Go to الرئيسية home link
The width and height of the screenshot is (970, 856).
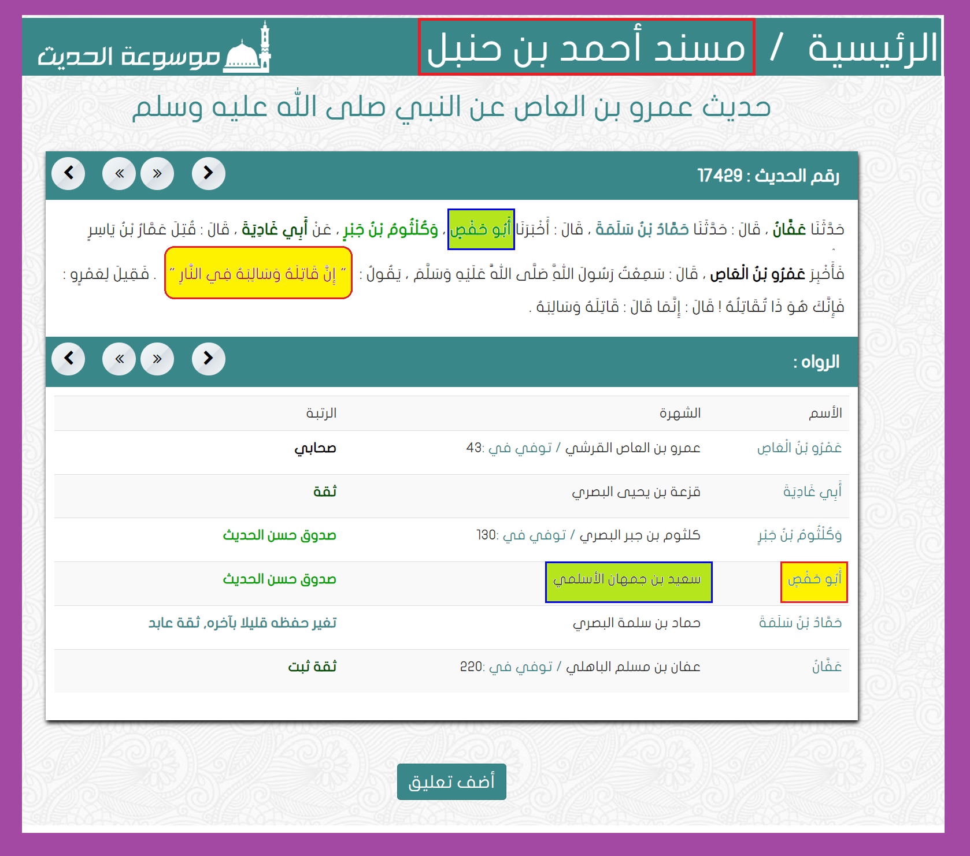(872, 48)
